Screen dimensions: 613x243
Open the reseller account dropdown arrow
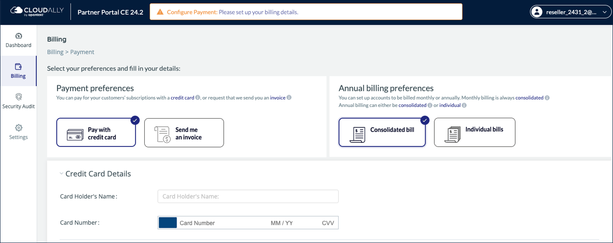tap(604, 12)
